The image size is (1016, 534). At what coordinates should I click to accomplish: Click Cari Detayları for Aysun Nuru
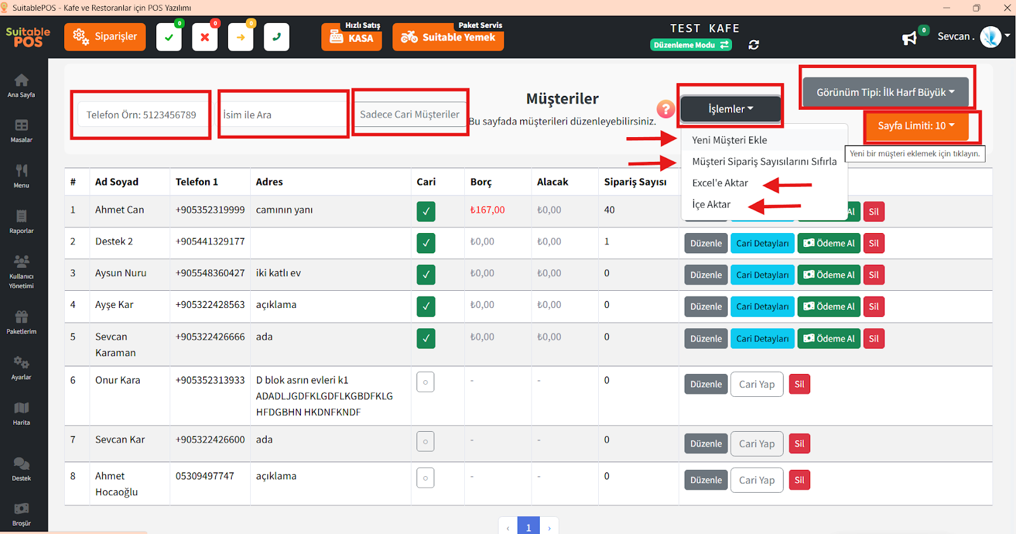[x=762, y=275]
